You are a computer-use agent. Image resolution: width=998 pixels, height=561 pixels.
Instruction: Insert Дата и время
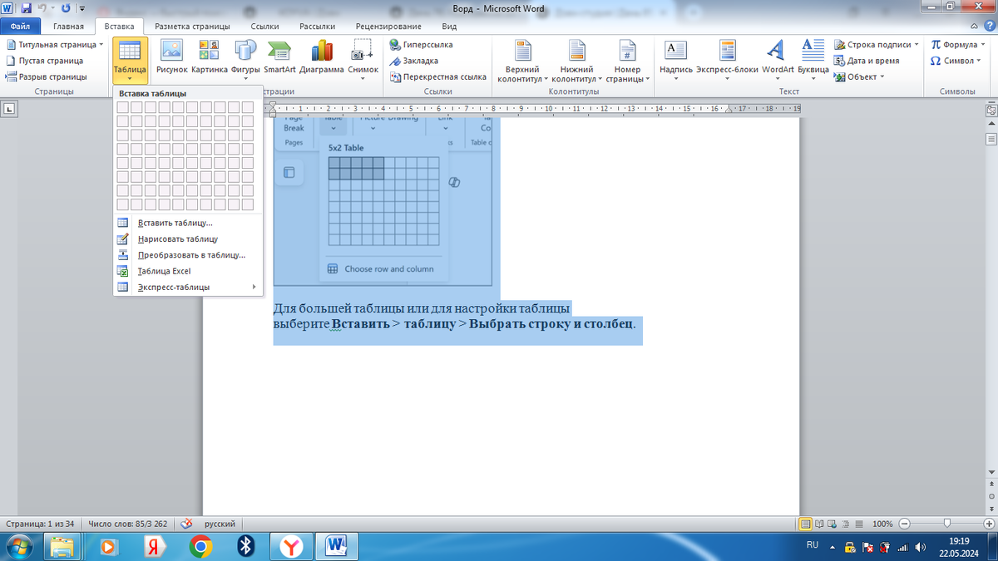tap(867, 61)
